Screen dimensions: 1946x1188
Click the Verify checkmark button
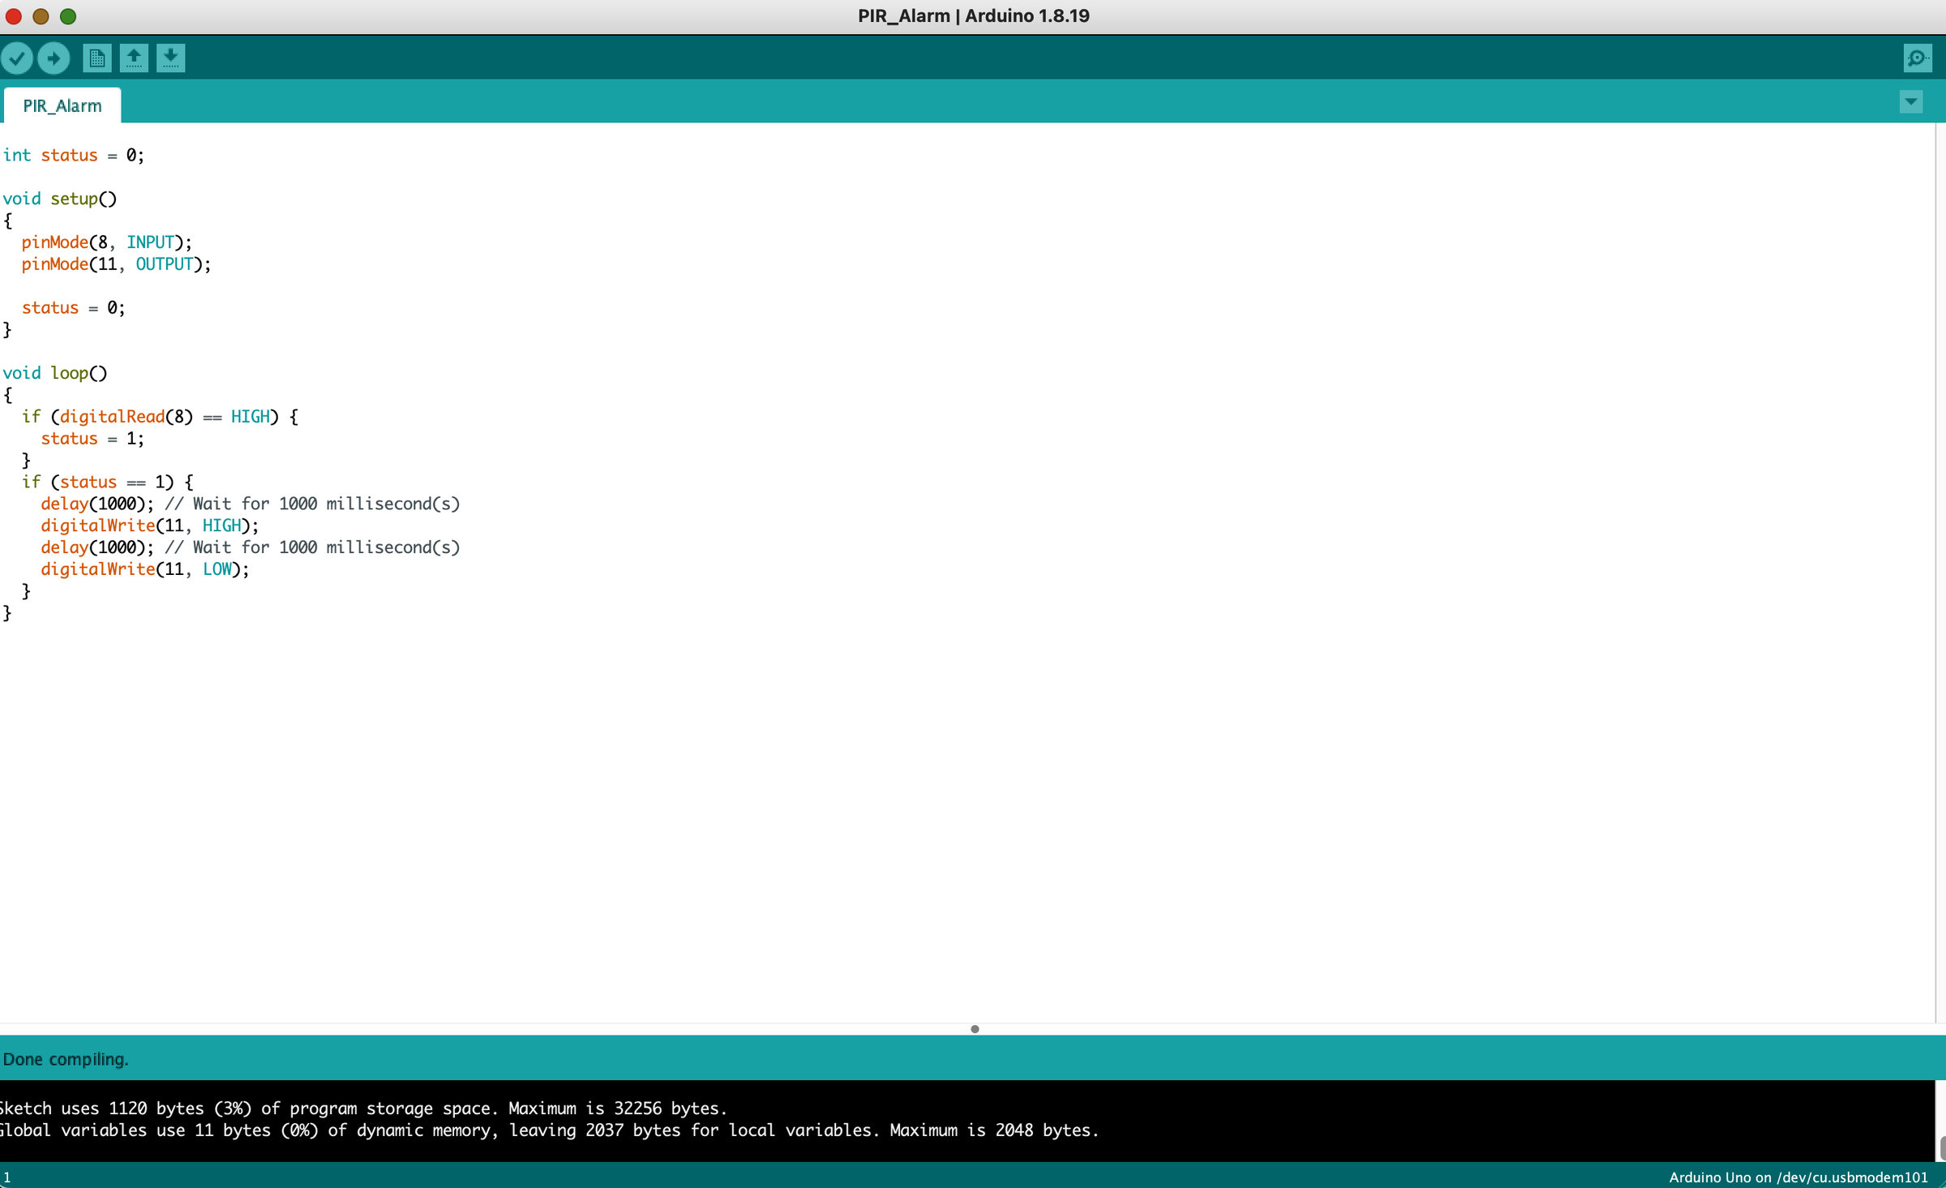[x=17, y=58]
